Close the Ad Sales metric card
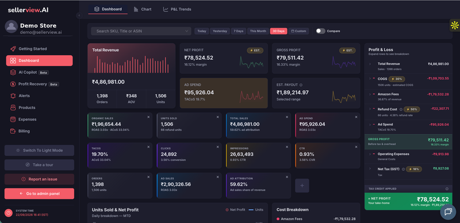Screen dimensions: 460x223 (x=218, y=177)
